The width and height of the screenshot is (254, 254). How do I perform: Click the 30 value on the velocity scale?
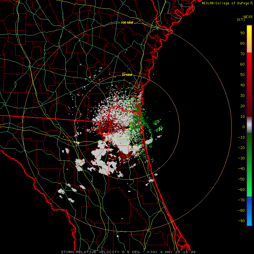pos(242,96)
